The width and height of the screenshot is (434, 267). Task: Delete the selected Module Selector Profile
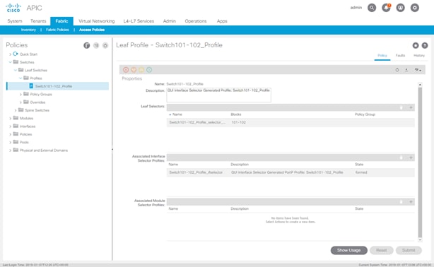401,202
